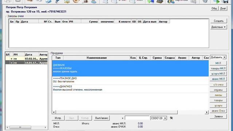Click the sales table's left scroll arrow
Viewport: 233px width, 131px height.
click(x=54, y=112)
